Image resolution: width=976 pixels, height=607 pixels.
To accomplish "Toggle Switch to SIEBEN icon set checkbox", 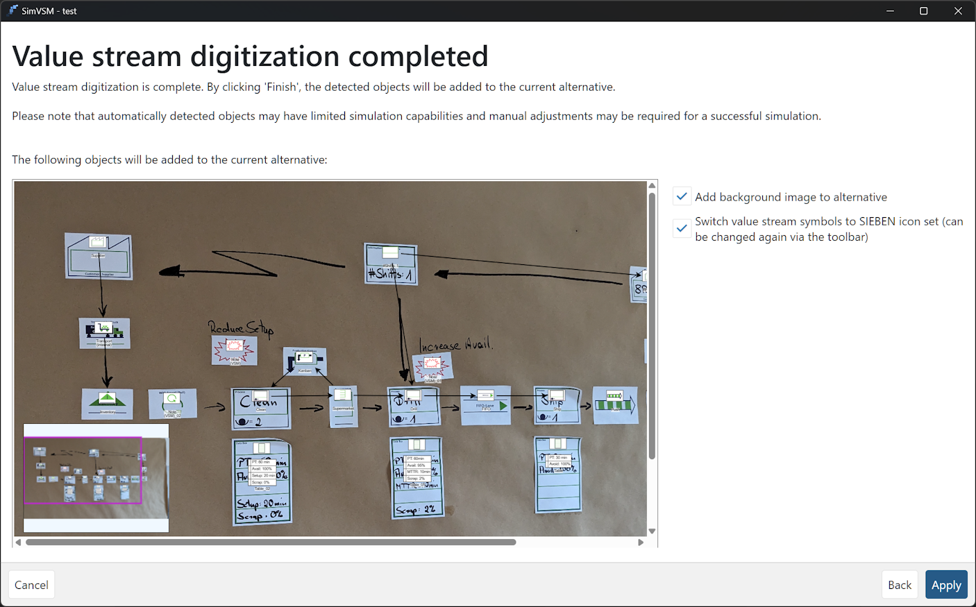I will pyautogui.click(x=682, y=228).
